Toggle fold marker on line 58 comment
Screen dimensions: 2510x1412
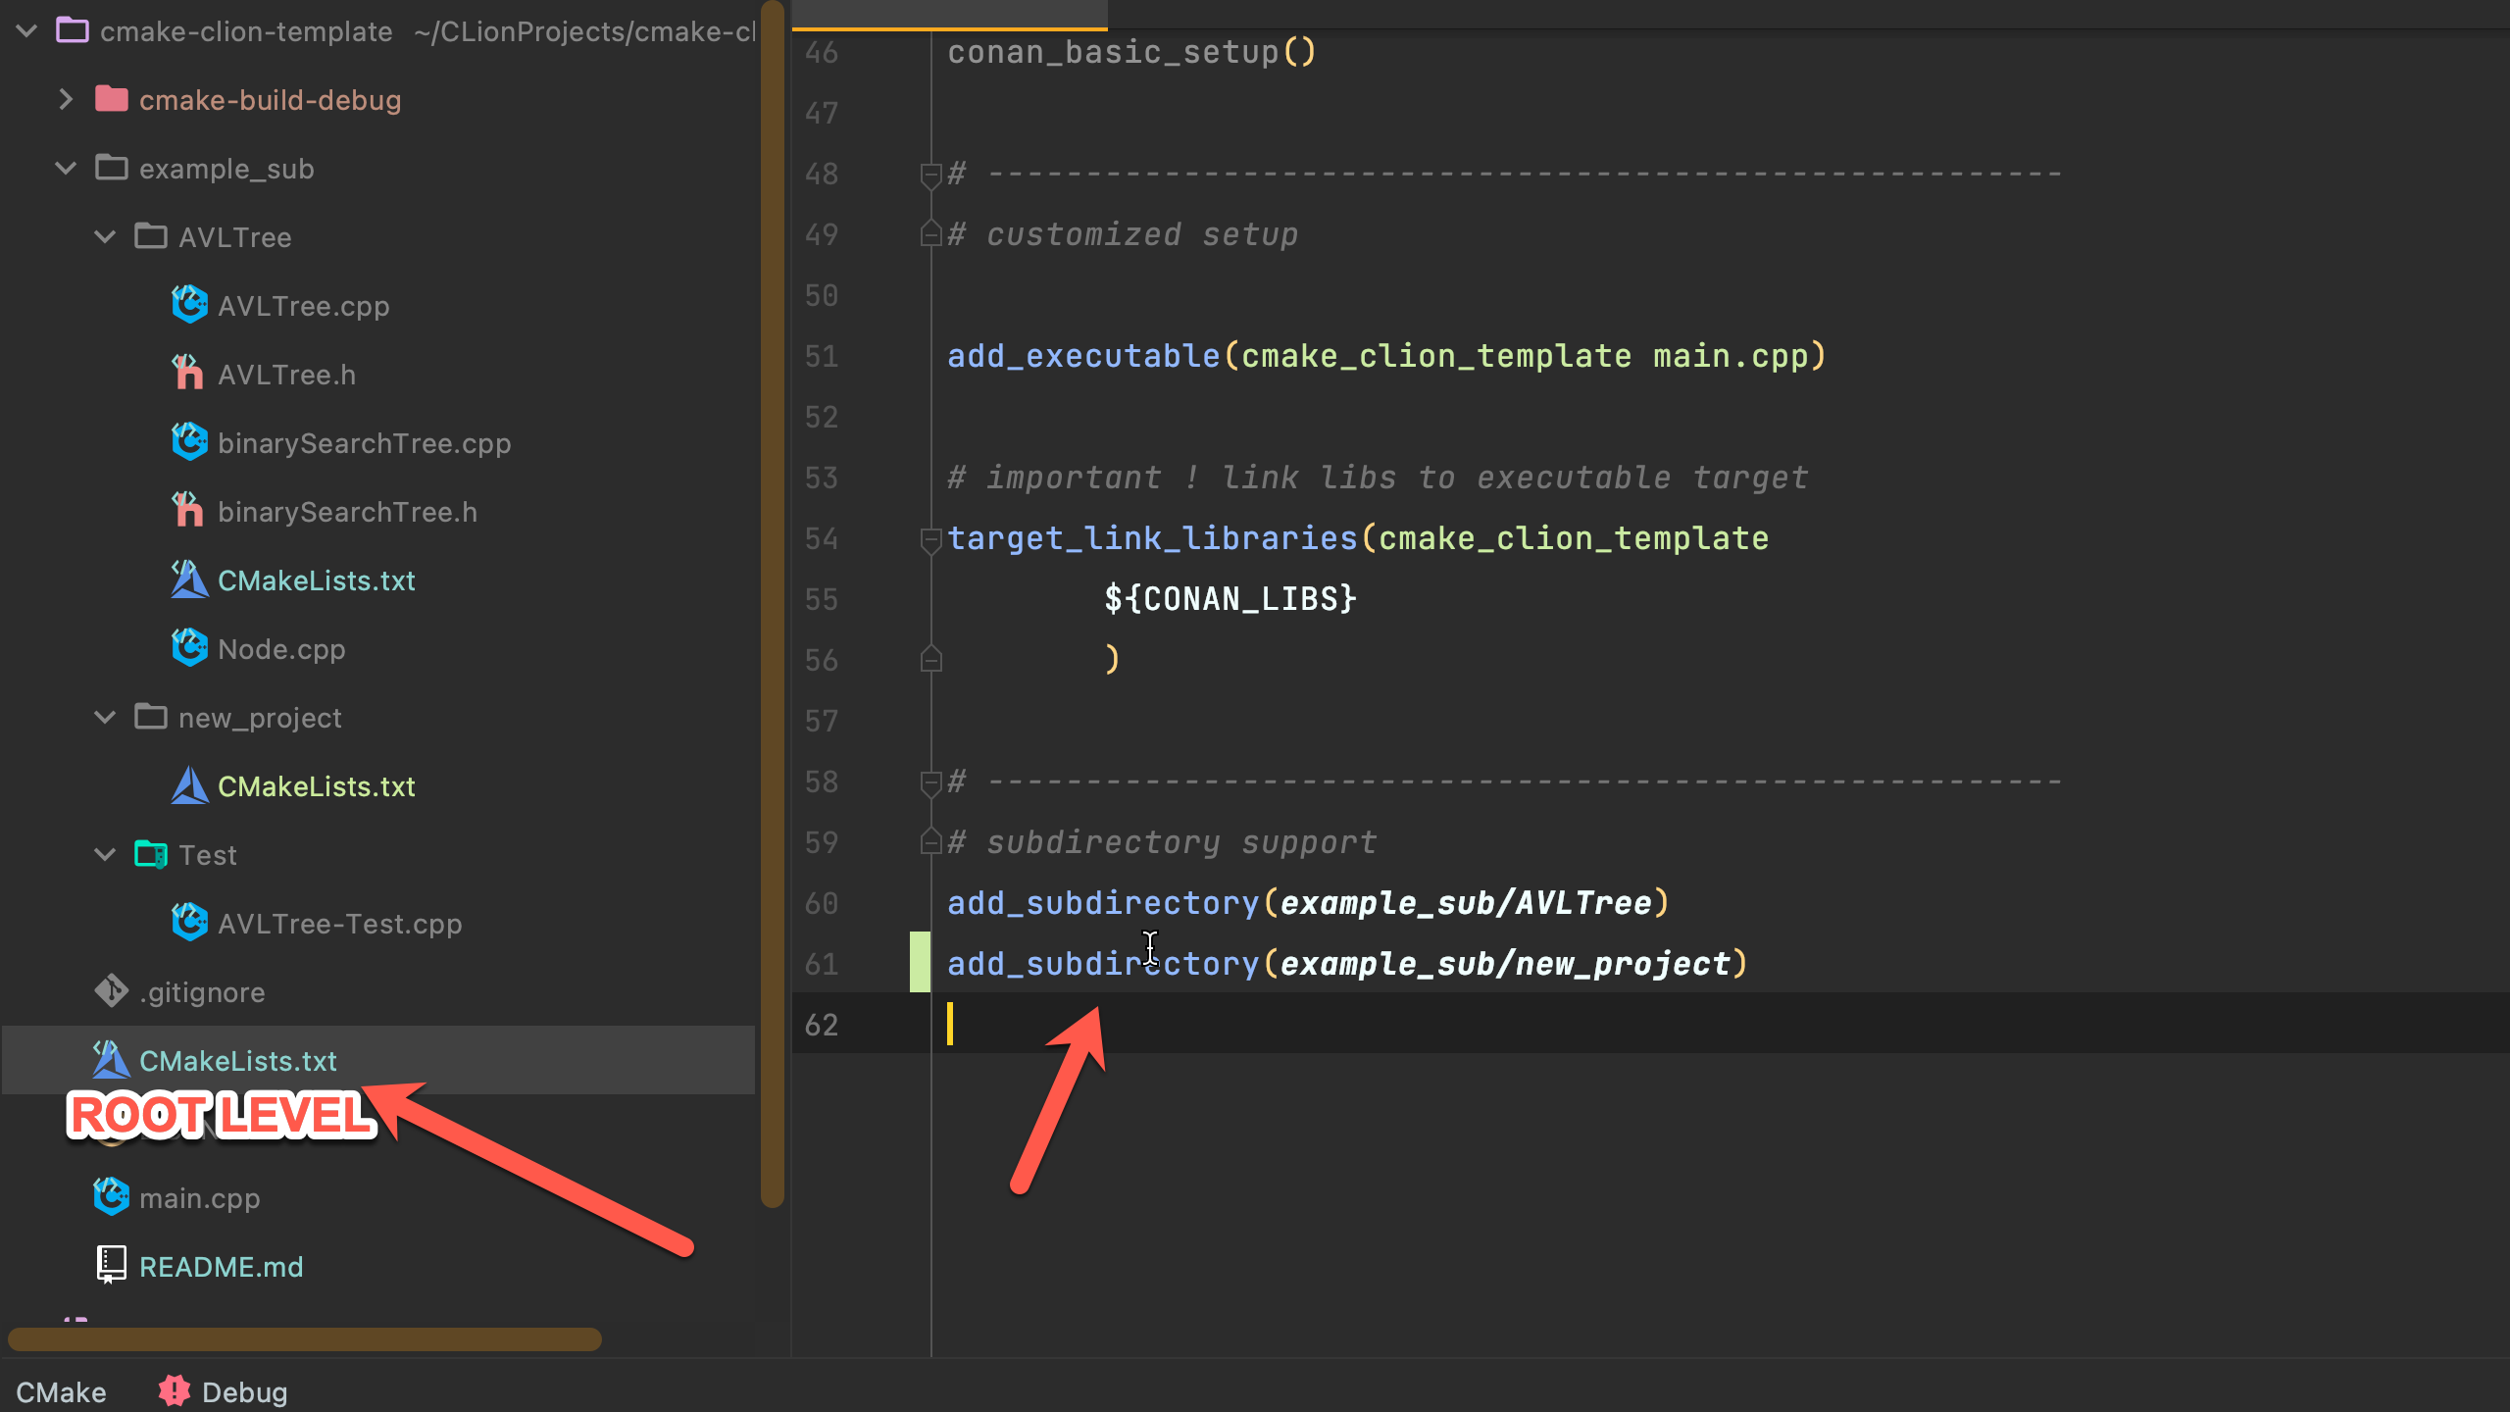click(930, 782)
